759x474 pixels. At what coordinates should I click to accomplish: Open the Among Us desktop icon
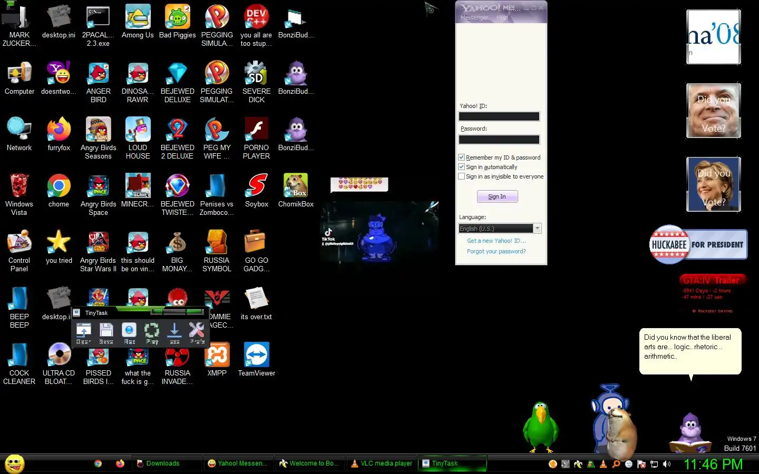click(138, 22)
